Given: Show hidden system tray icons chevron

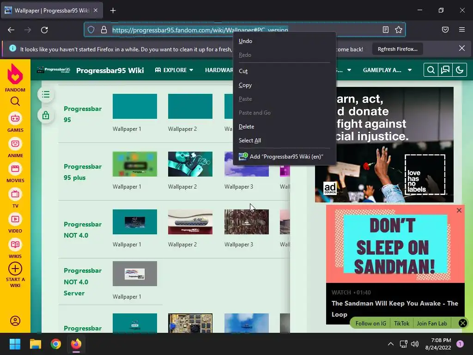Looking at the screenshot, I should [391, 344].
